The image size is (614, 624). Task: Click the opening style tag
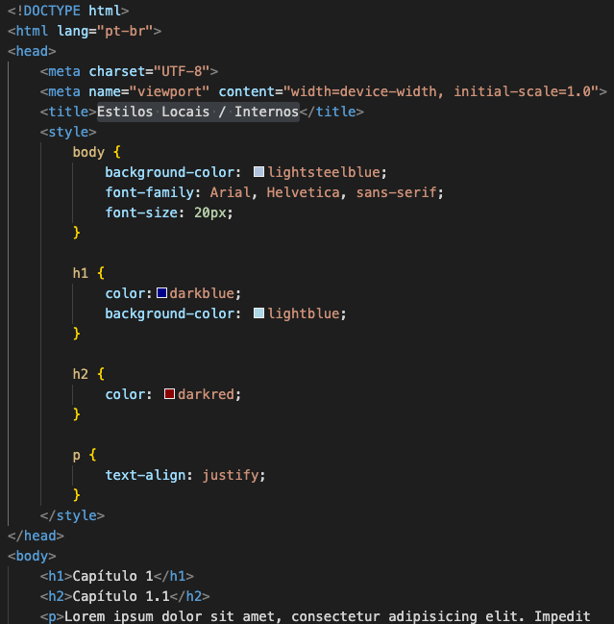tap(65, 132)
